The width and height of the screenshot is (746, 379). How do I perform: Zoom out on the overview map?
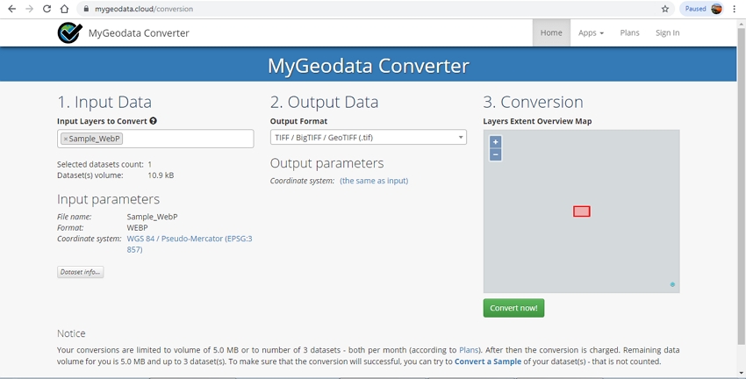click(x=495, y=154)
